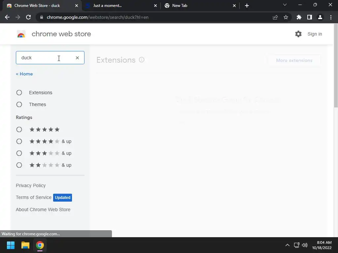The width and height of the screenshot is (338, 253).
Task: Click the browser forward arrow
Action: coord(18,17)
